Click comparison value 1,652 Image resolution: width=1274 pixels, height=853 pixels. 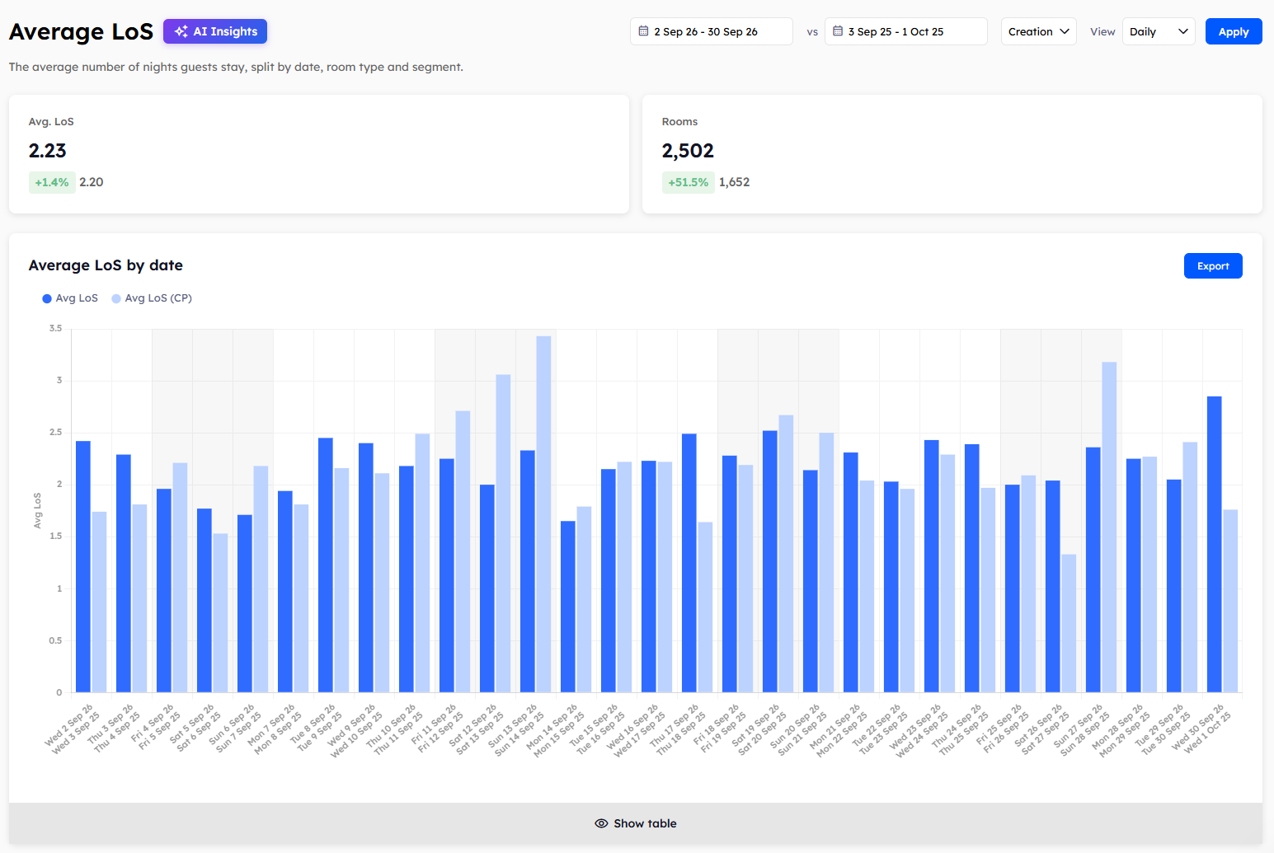[x=735, y=182]
